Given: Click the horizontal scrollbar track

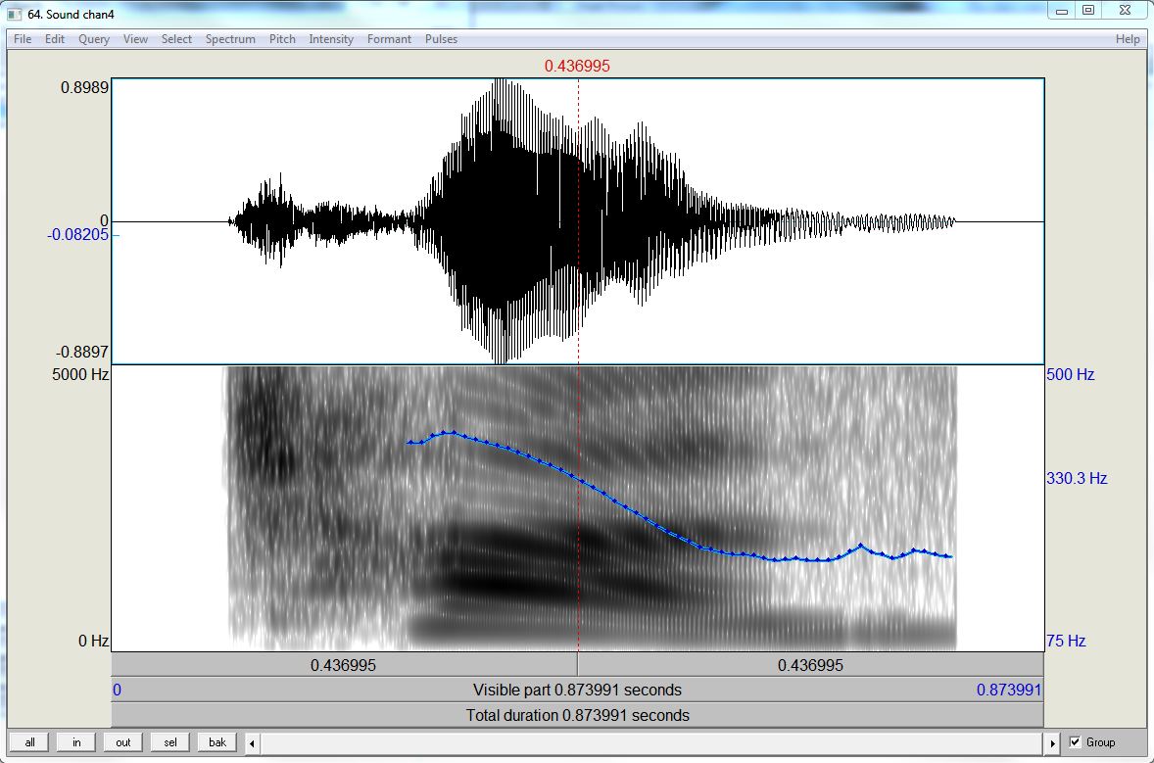Looking at the screenshot, I should [652, 743].
